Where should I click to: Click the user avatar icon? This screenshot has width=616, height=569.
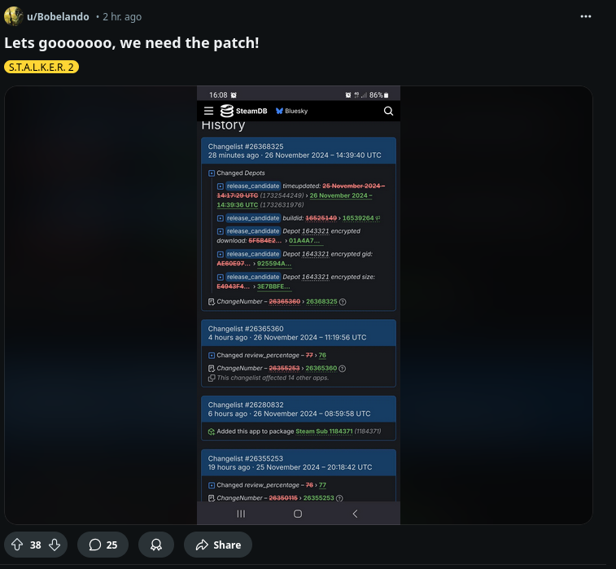coord(13,16)
